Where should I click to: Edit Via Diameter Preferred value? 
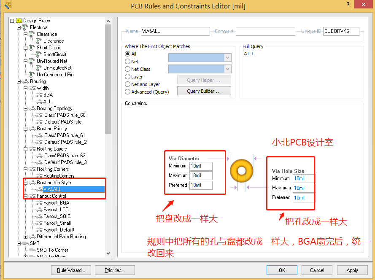point(201,185)
